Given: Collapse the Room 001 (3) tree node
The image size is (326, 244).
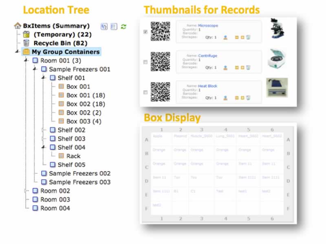Looking at the screenshot, I should point(26,61).
